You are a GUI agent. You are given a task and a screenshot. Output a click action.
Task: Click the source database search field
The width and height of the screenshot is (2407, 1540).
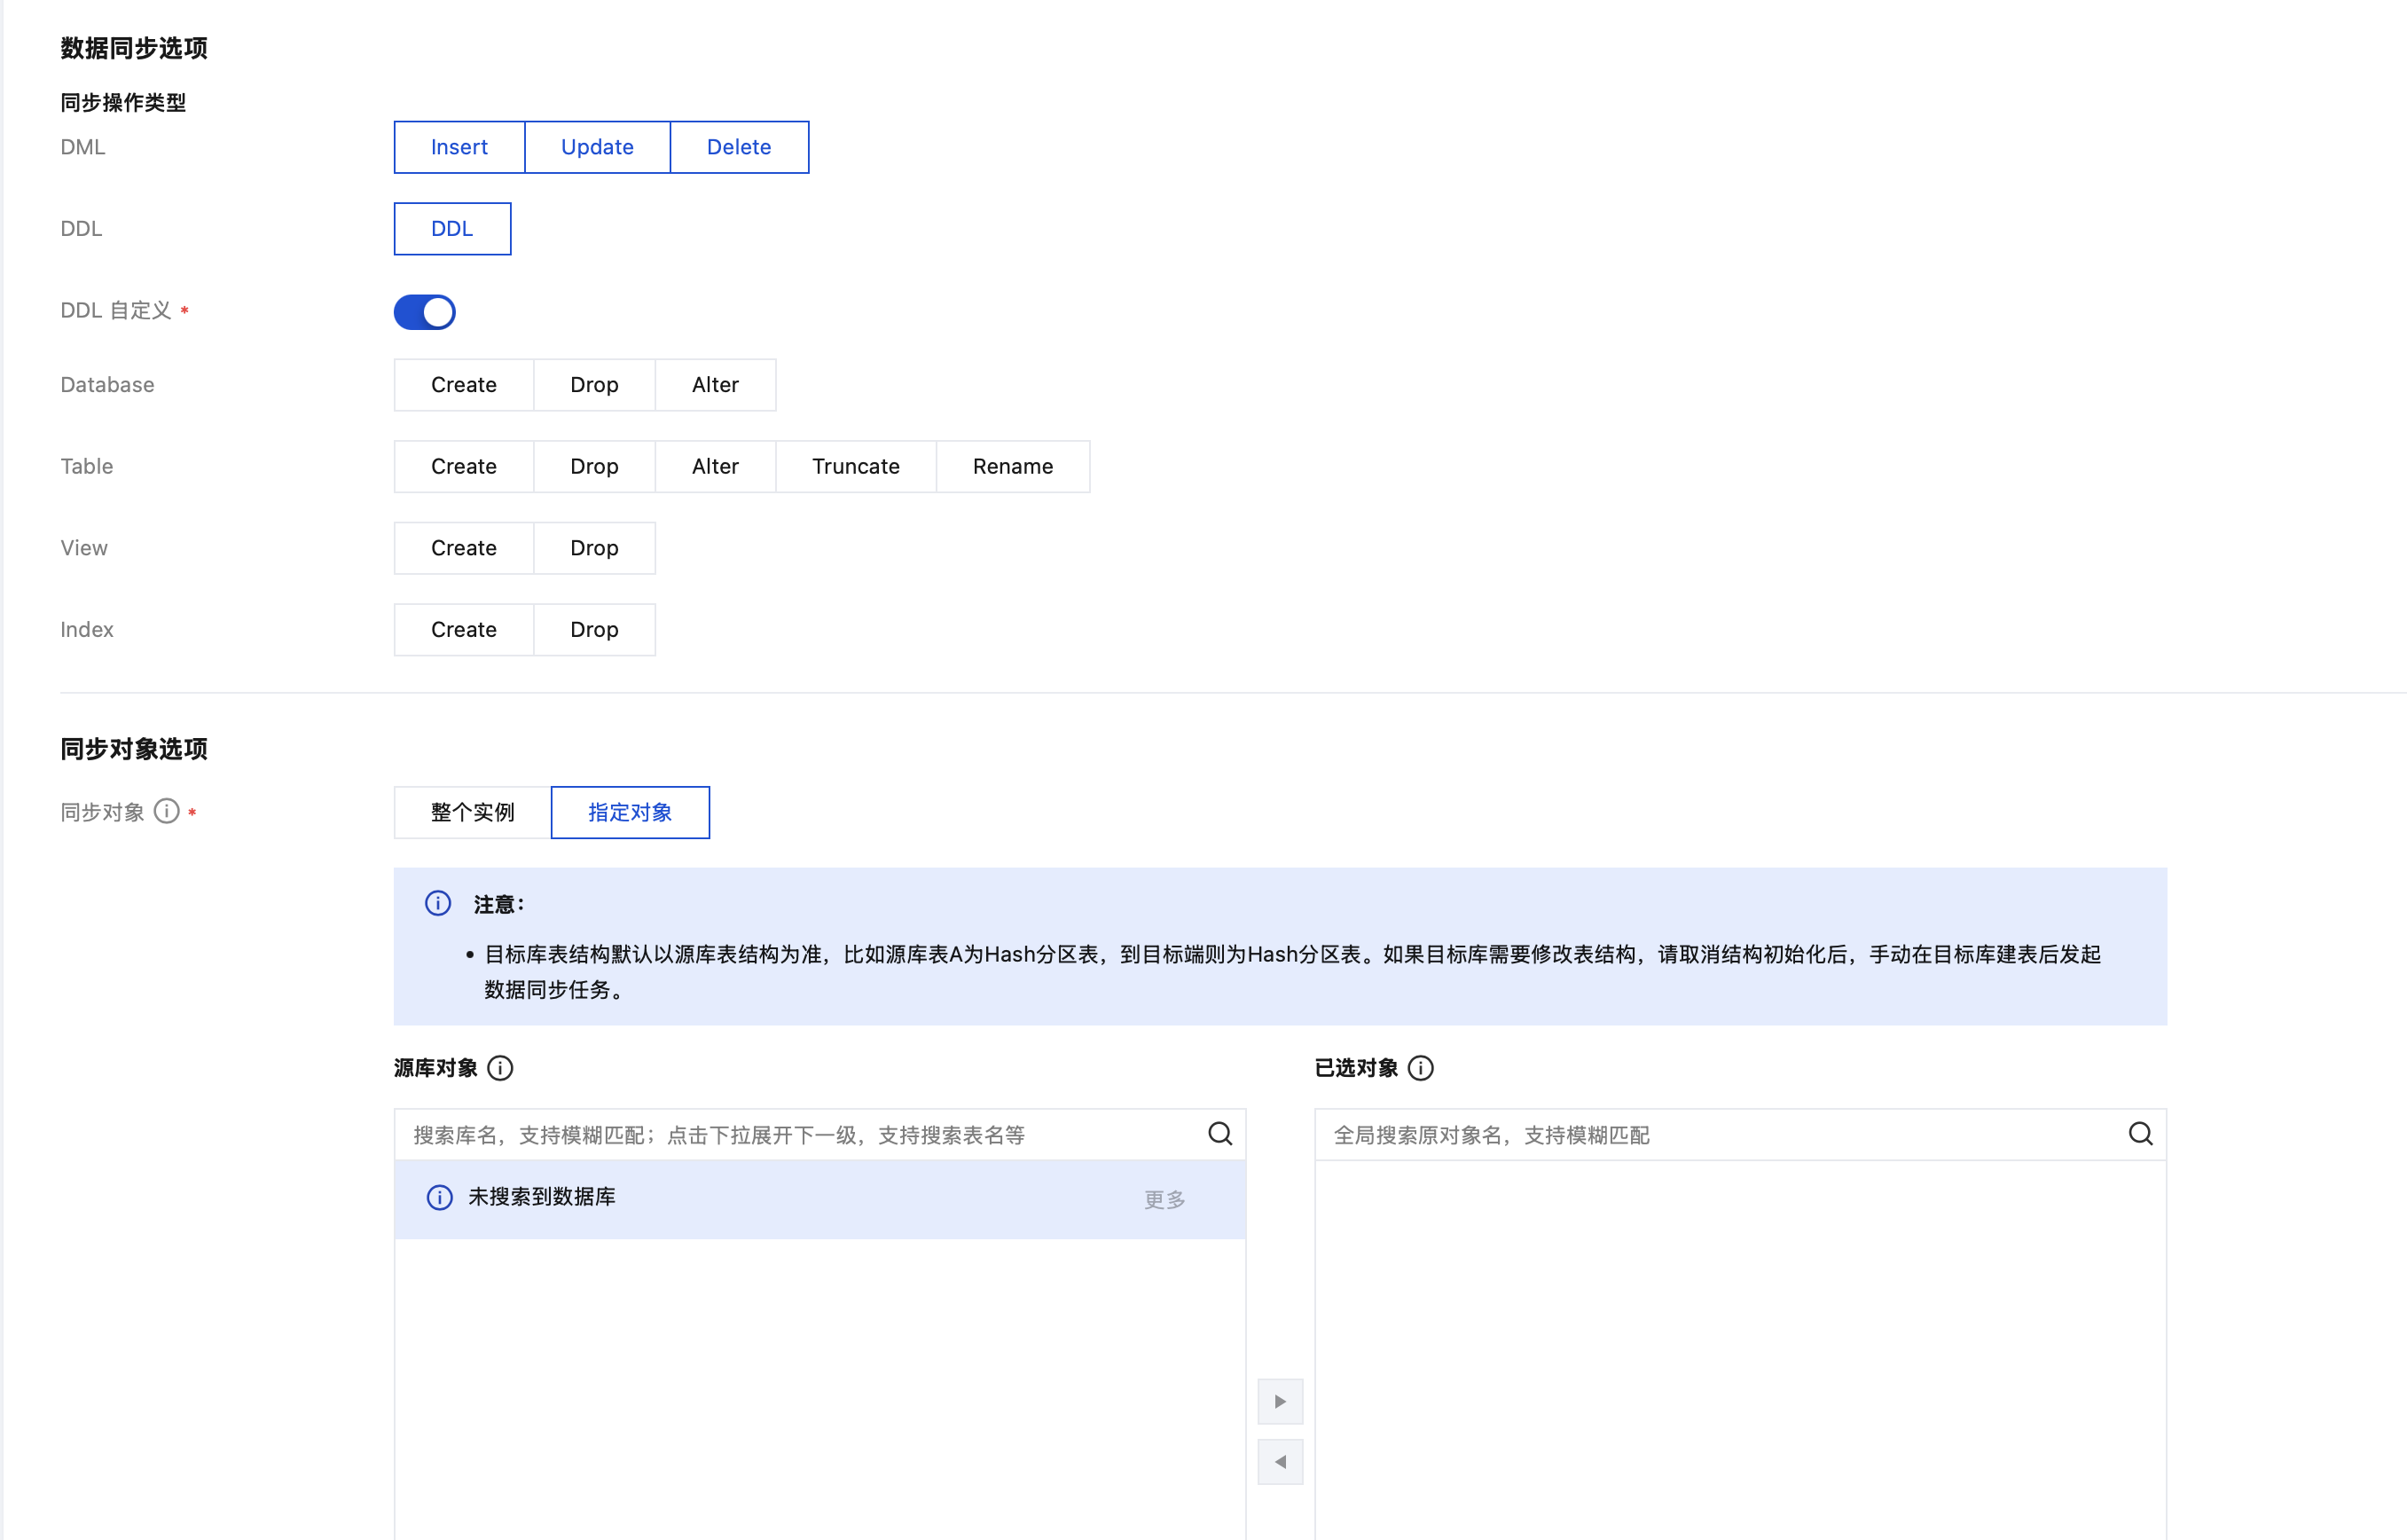coord(800,1135)
